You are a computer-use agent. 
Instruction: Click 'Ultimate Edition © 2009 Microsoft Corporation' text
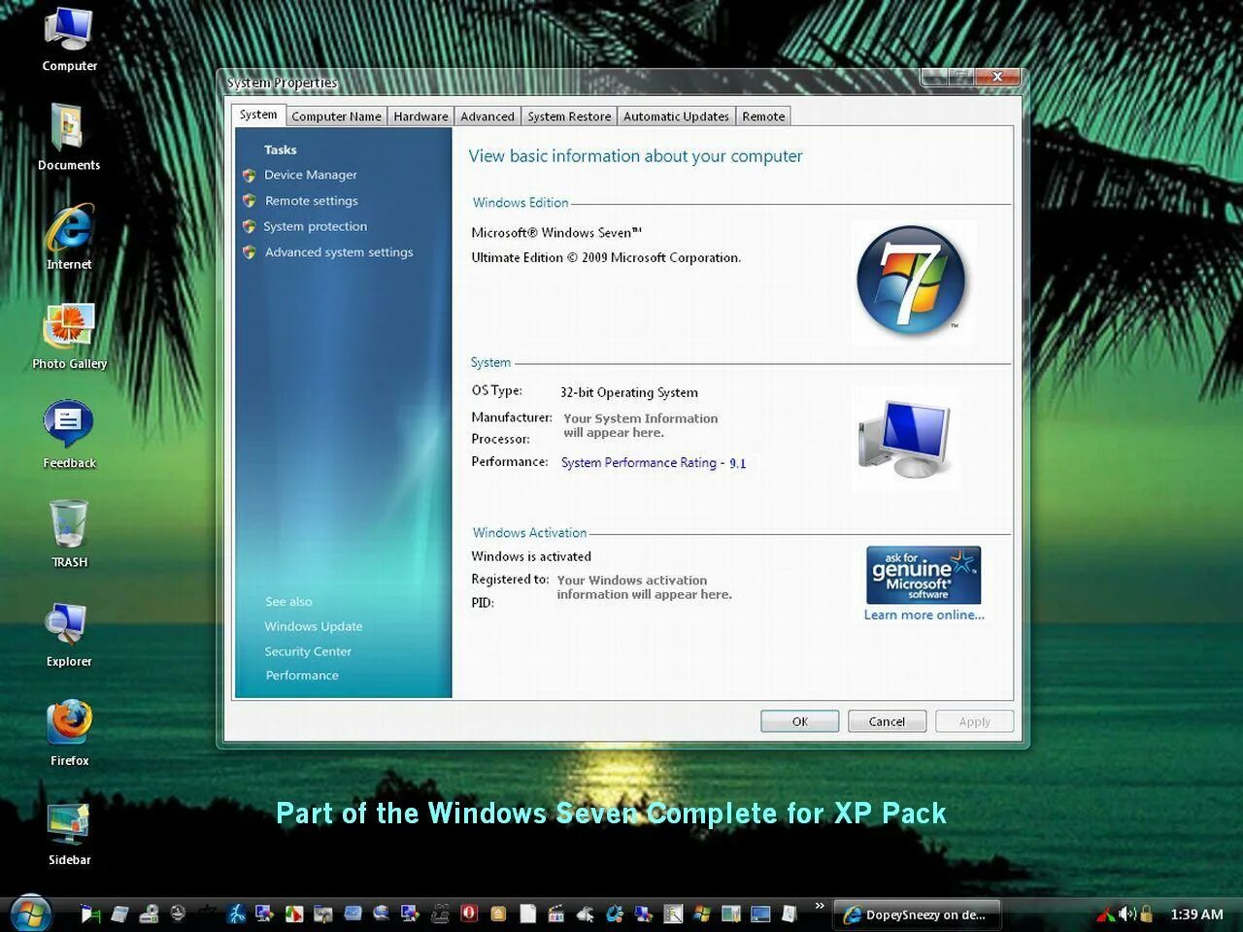606,257
